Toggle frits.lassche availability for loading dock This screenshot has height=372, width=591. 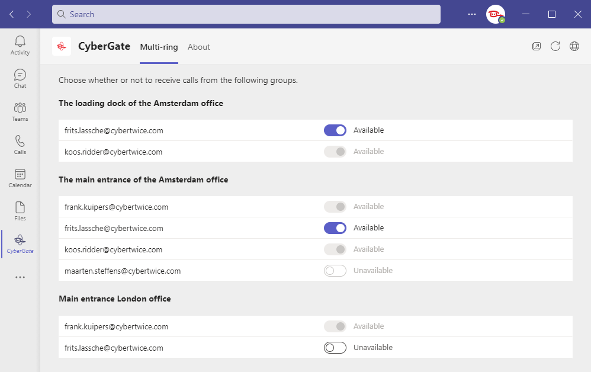click(335, 130)
